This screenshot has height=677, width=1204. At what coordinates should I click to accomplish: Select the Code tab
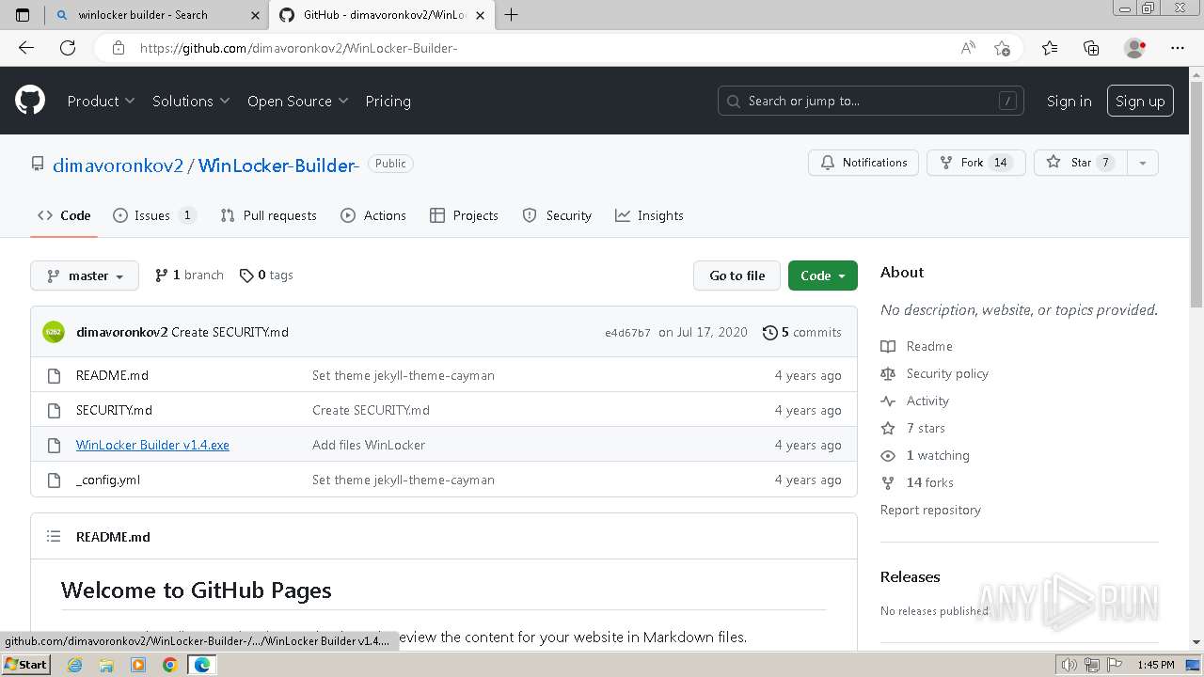64,215
